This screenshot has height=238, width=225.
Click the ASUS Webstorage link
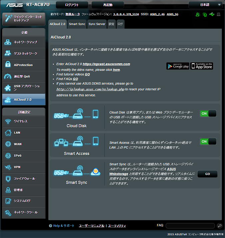(143, 171)
